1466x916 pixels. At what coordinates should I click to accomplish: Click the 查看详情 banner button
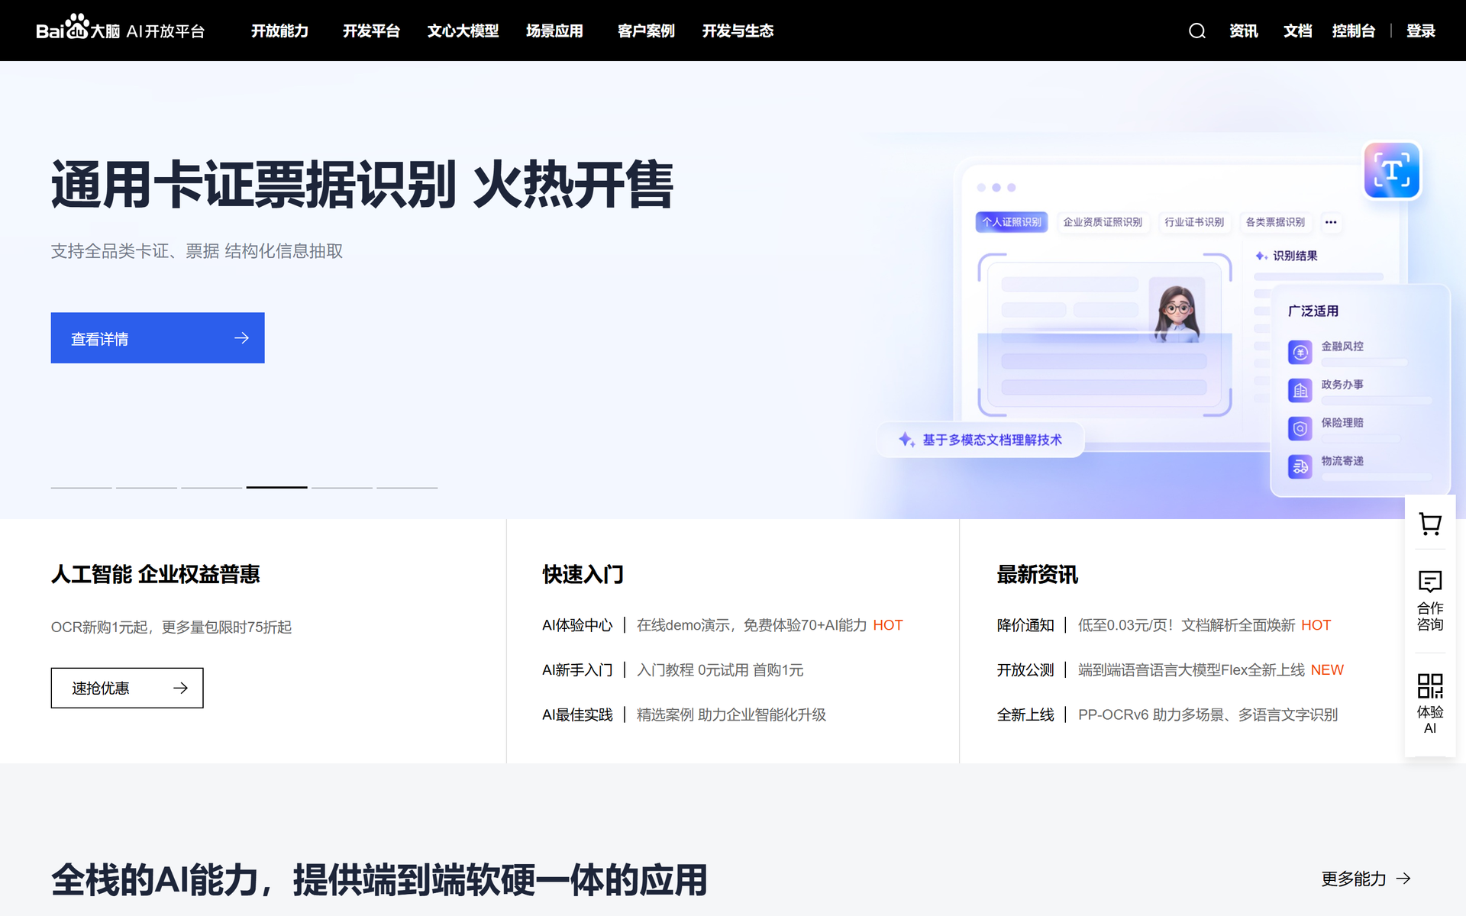pyautogui.click(x=157, y=337)
